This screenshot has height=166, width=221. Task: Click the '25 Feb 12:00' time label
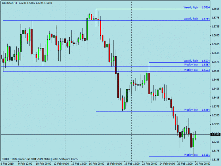click(x=185, y=164)
